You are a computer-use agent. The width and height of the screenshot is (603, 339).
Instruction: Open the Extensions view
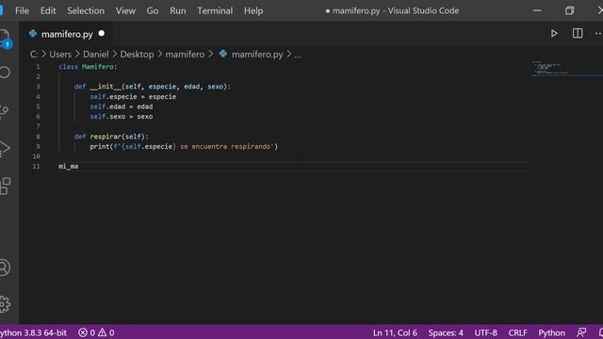tap(5, 186)
